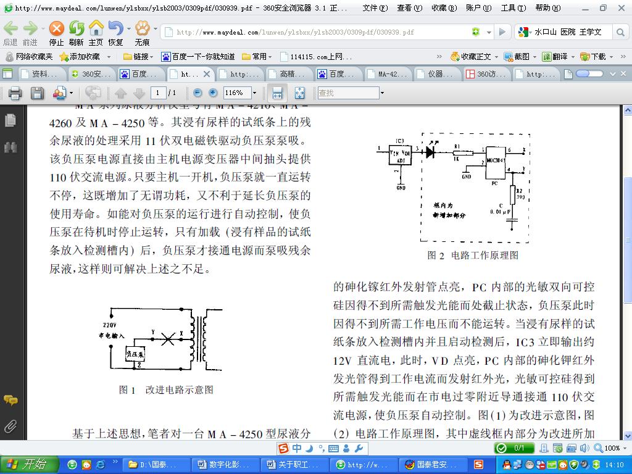Screen dimensions: 632x474
Task: Expand the 常用 bookmarks folder
Action: tap(257, 57)
